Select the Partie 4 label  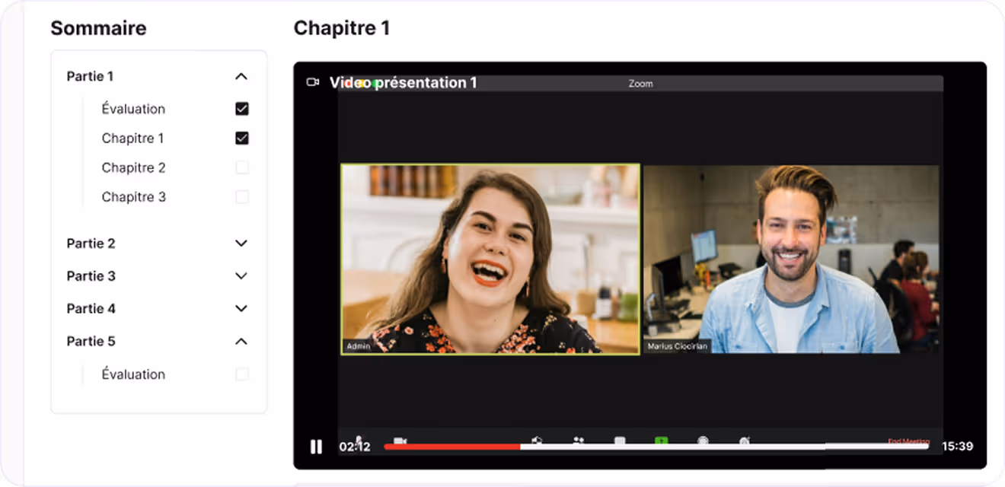(91, 309)
